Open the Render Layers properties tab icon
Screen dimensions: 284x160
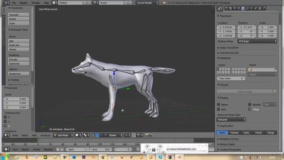(x=230, y=8)
